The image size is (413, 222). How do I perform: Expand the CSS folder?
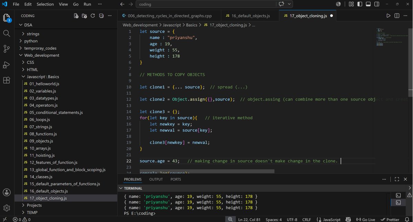(31, 62)
